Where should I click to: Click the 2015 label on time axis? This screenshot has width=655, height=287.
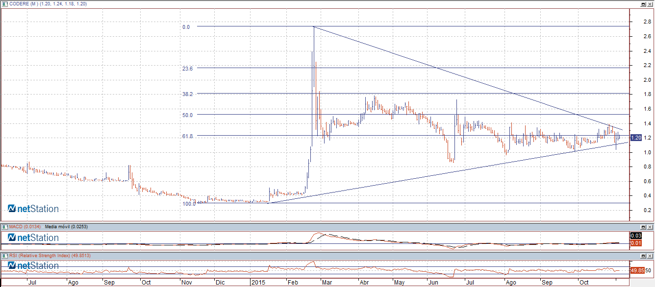257,283
